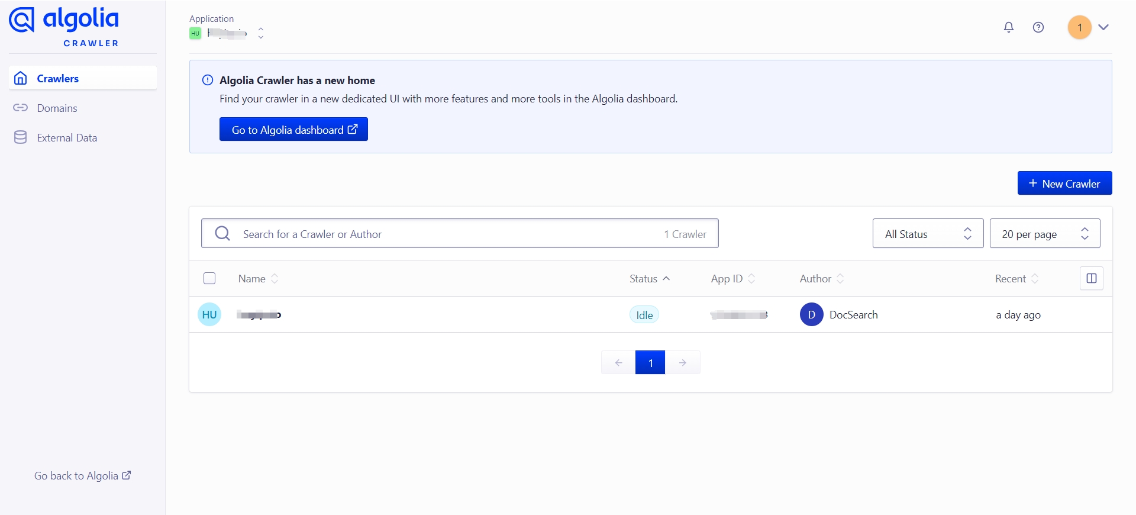Open the All Status filter dropdown
Image resolution: width=1136 pixels, height=515 pixels.
click(928, 233)
